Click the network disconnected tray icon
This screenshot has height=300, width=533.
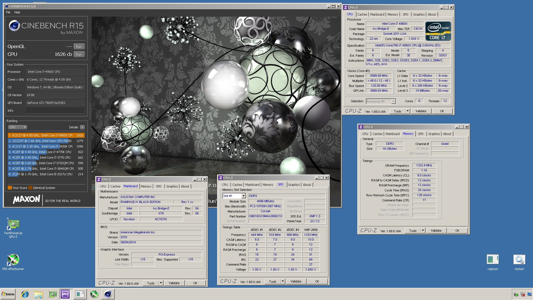(x=522, y=294)
